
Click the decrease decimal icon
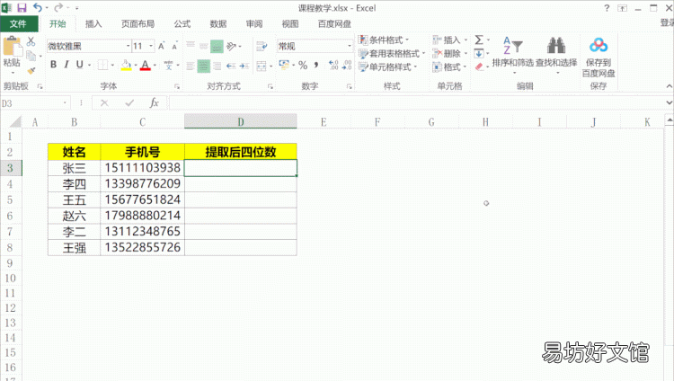pos(347,66)
